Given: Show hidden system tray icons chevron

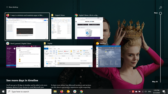Looking at the screenshot, I should click(130, 91).
